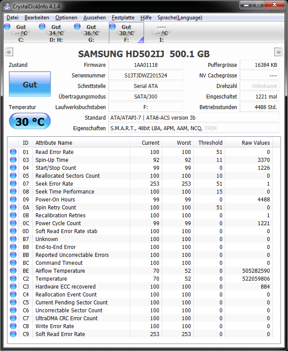Click the status orb for Uncorrectable Sector Count
The image size is (288, 351).
tap(13, 310)
